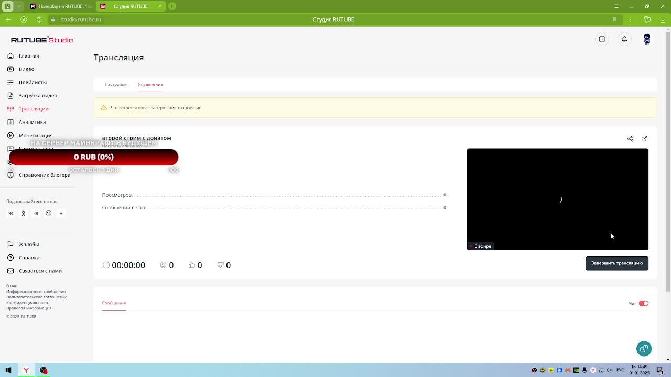Viewport: 671px width, 377px height.
Task: Click the NVIDIA tray icon
Action: (x=576, y=370)
